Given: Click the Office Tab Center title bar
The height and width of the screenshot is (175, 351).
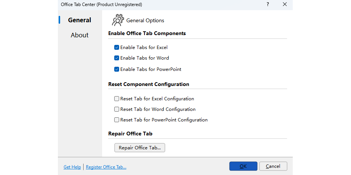Looking at the screenshot, I should [151, 5].
